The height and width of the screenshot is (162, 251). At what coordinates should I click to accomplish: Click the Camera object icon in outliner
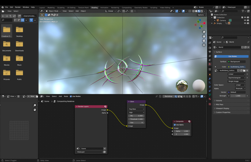click(x=218, y=20)
